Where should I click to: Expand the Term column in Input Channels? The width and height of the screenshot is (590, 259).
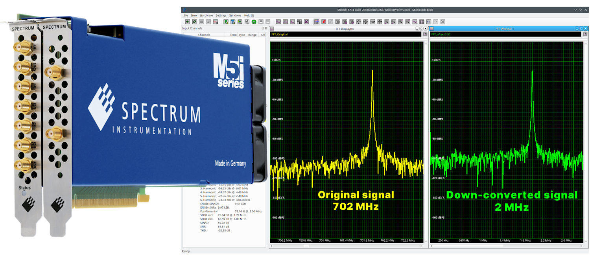tap(233, 35)
